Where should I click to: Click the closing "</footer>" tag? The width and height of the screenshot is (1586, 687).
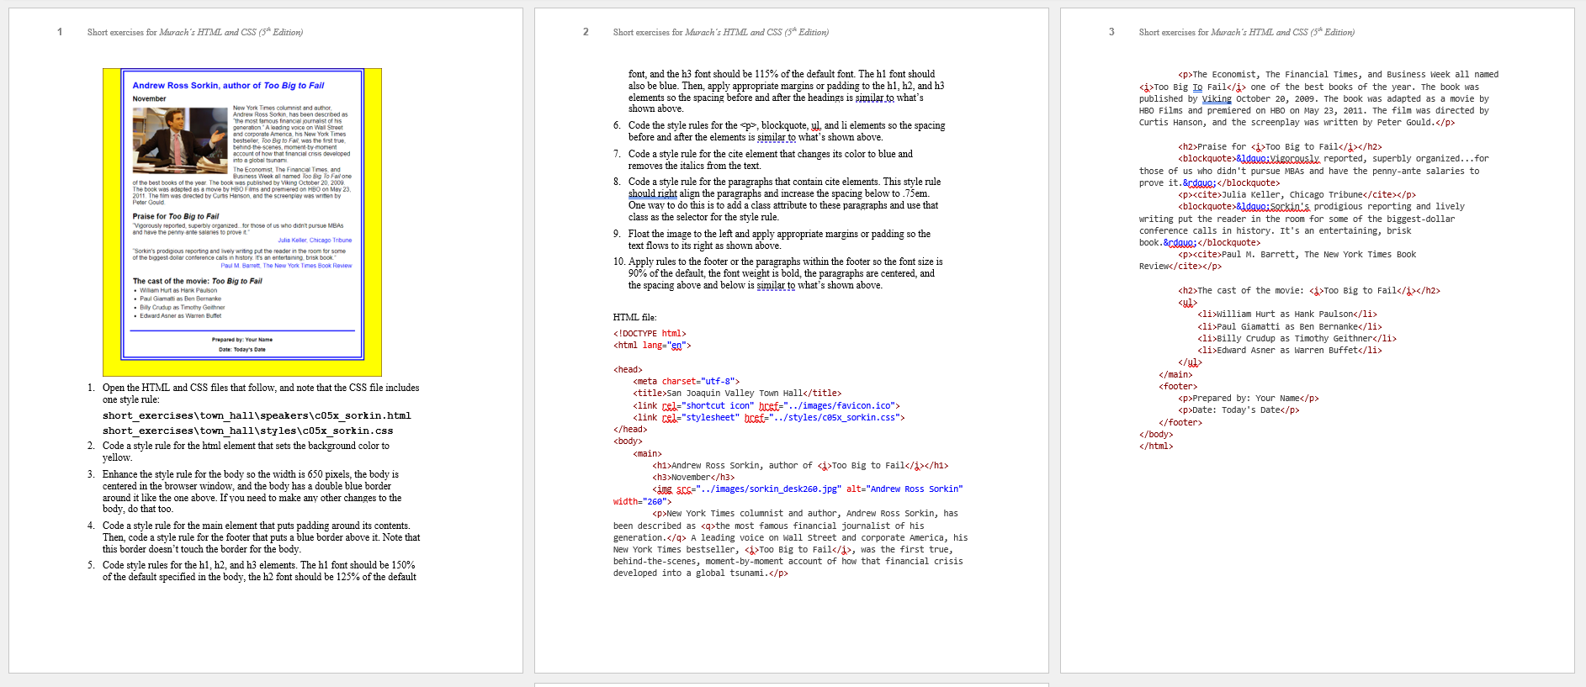1180,423
